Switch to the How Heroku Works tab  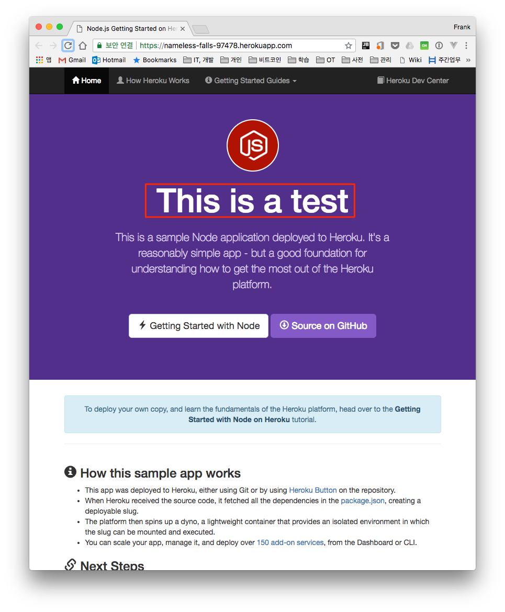coord(152,81)
